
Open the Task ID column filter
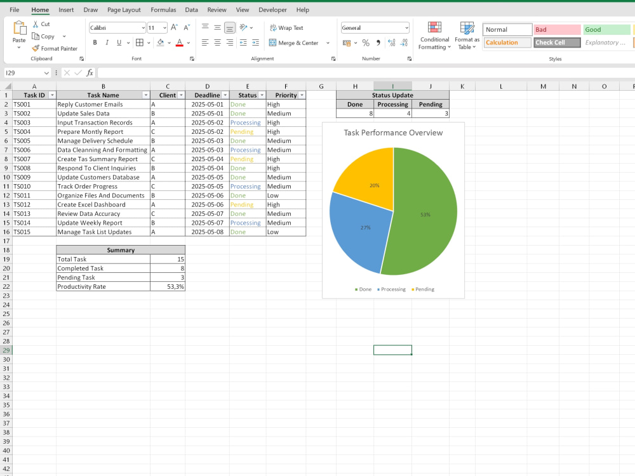52,95
